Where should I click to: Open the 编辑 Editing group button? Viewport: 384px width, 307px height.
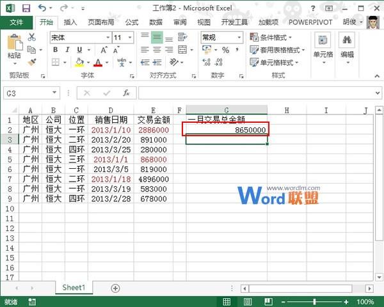click(347, 49)
